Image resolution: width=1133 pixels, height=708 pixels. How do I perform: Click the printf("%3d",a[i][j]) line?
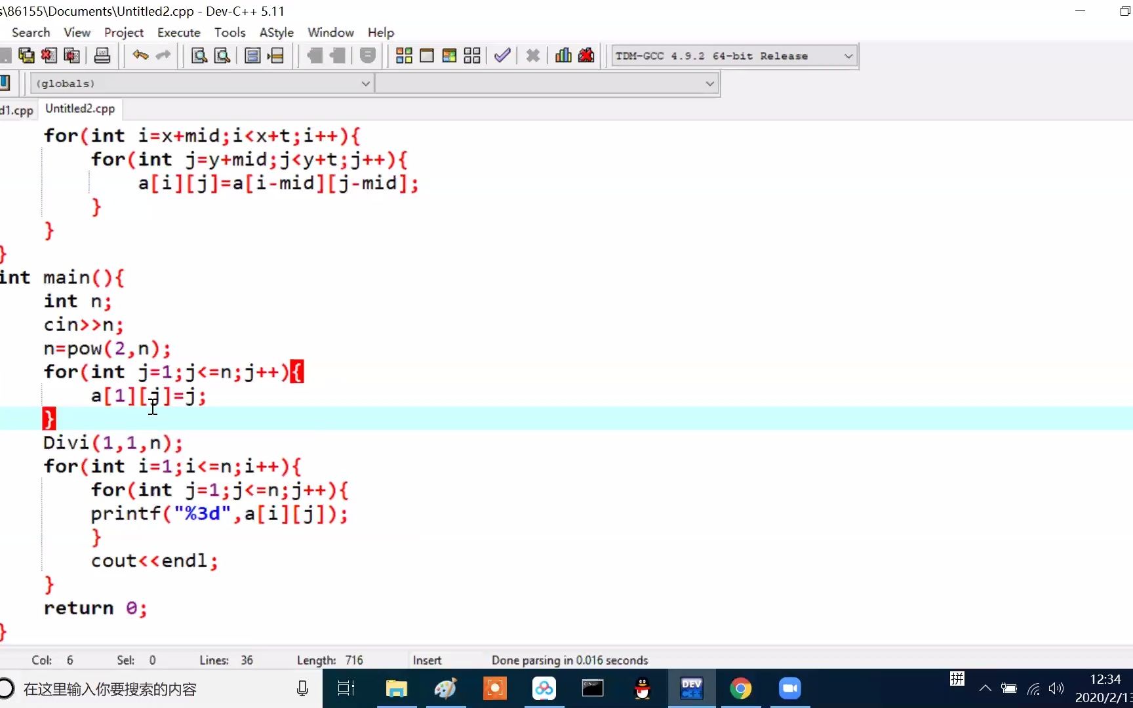(x=220, y=513)
